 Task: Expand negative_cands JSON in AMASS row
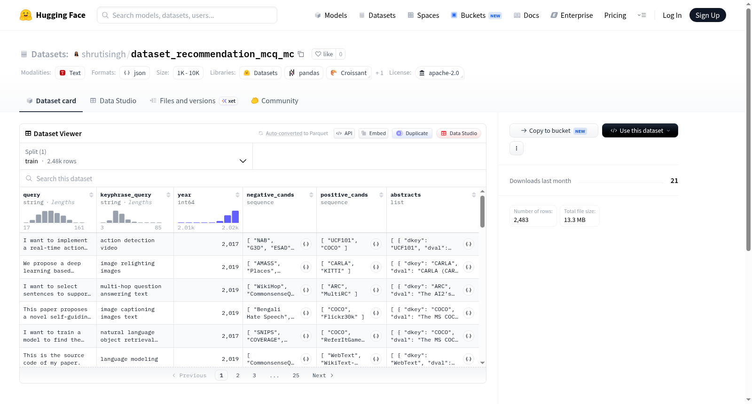[306, 267]
